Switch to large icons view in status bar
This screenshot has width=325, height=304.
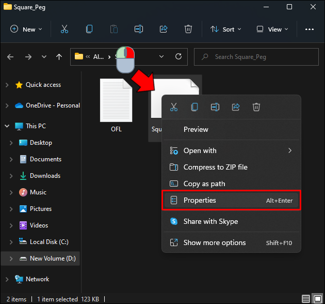coord(318,299)
